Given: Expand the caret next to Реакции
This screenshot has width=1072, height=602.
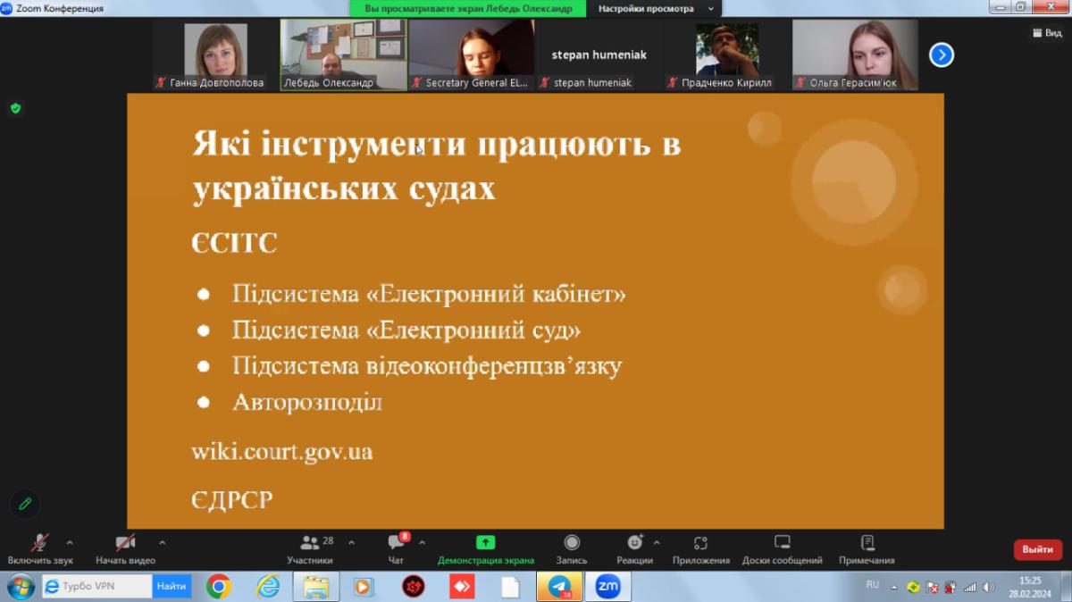Looking at the screenshot, I should (657, 542).
